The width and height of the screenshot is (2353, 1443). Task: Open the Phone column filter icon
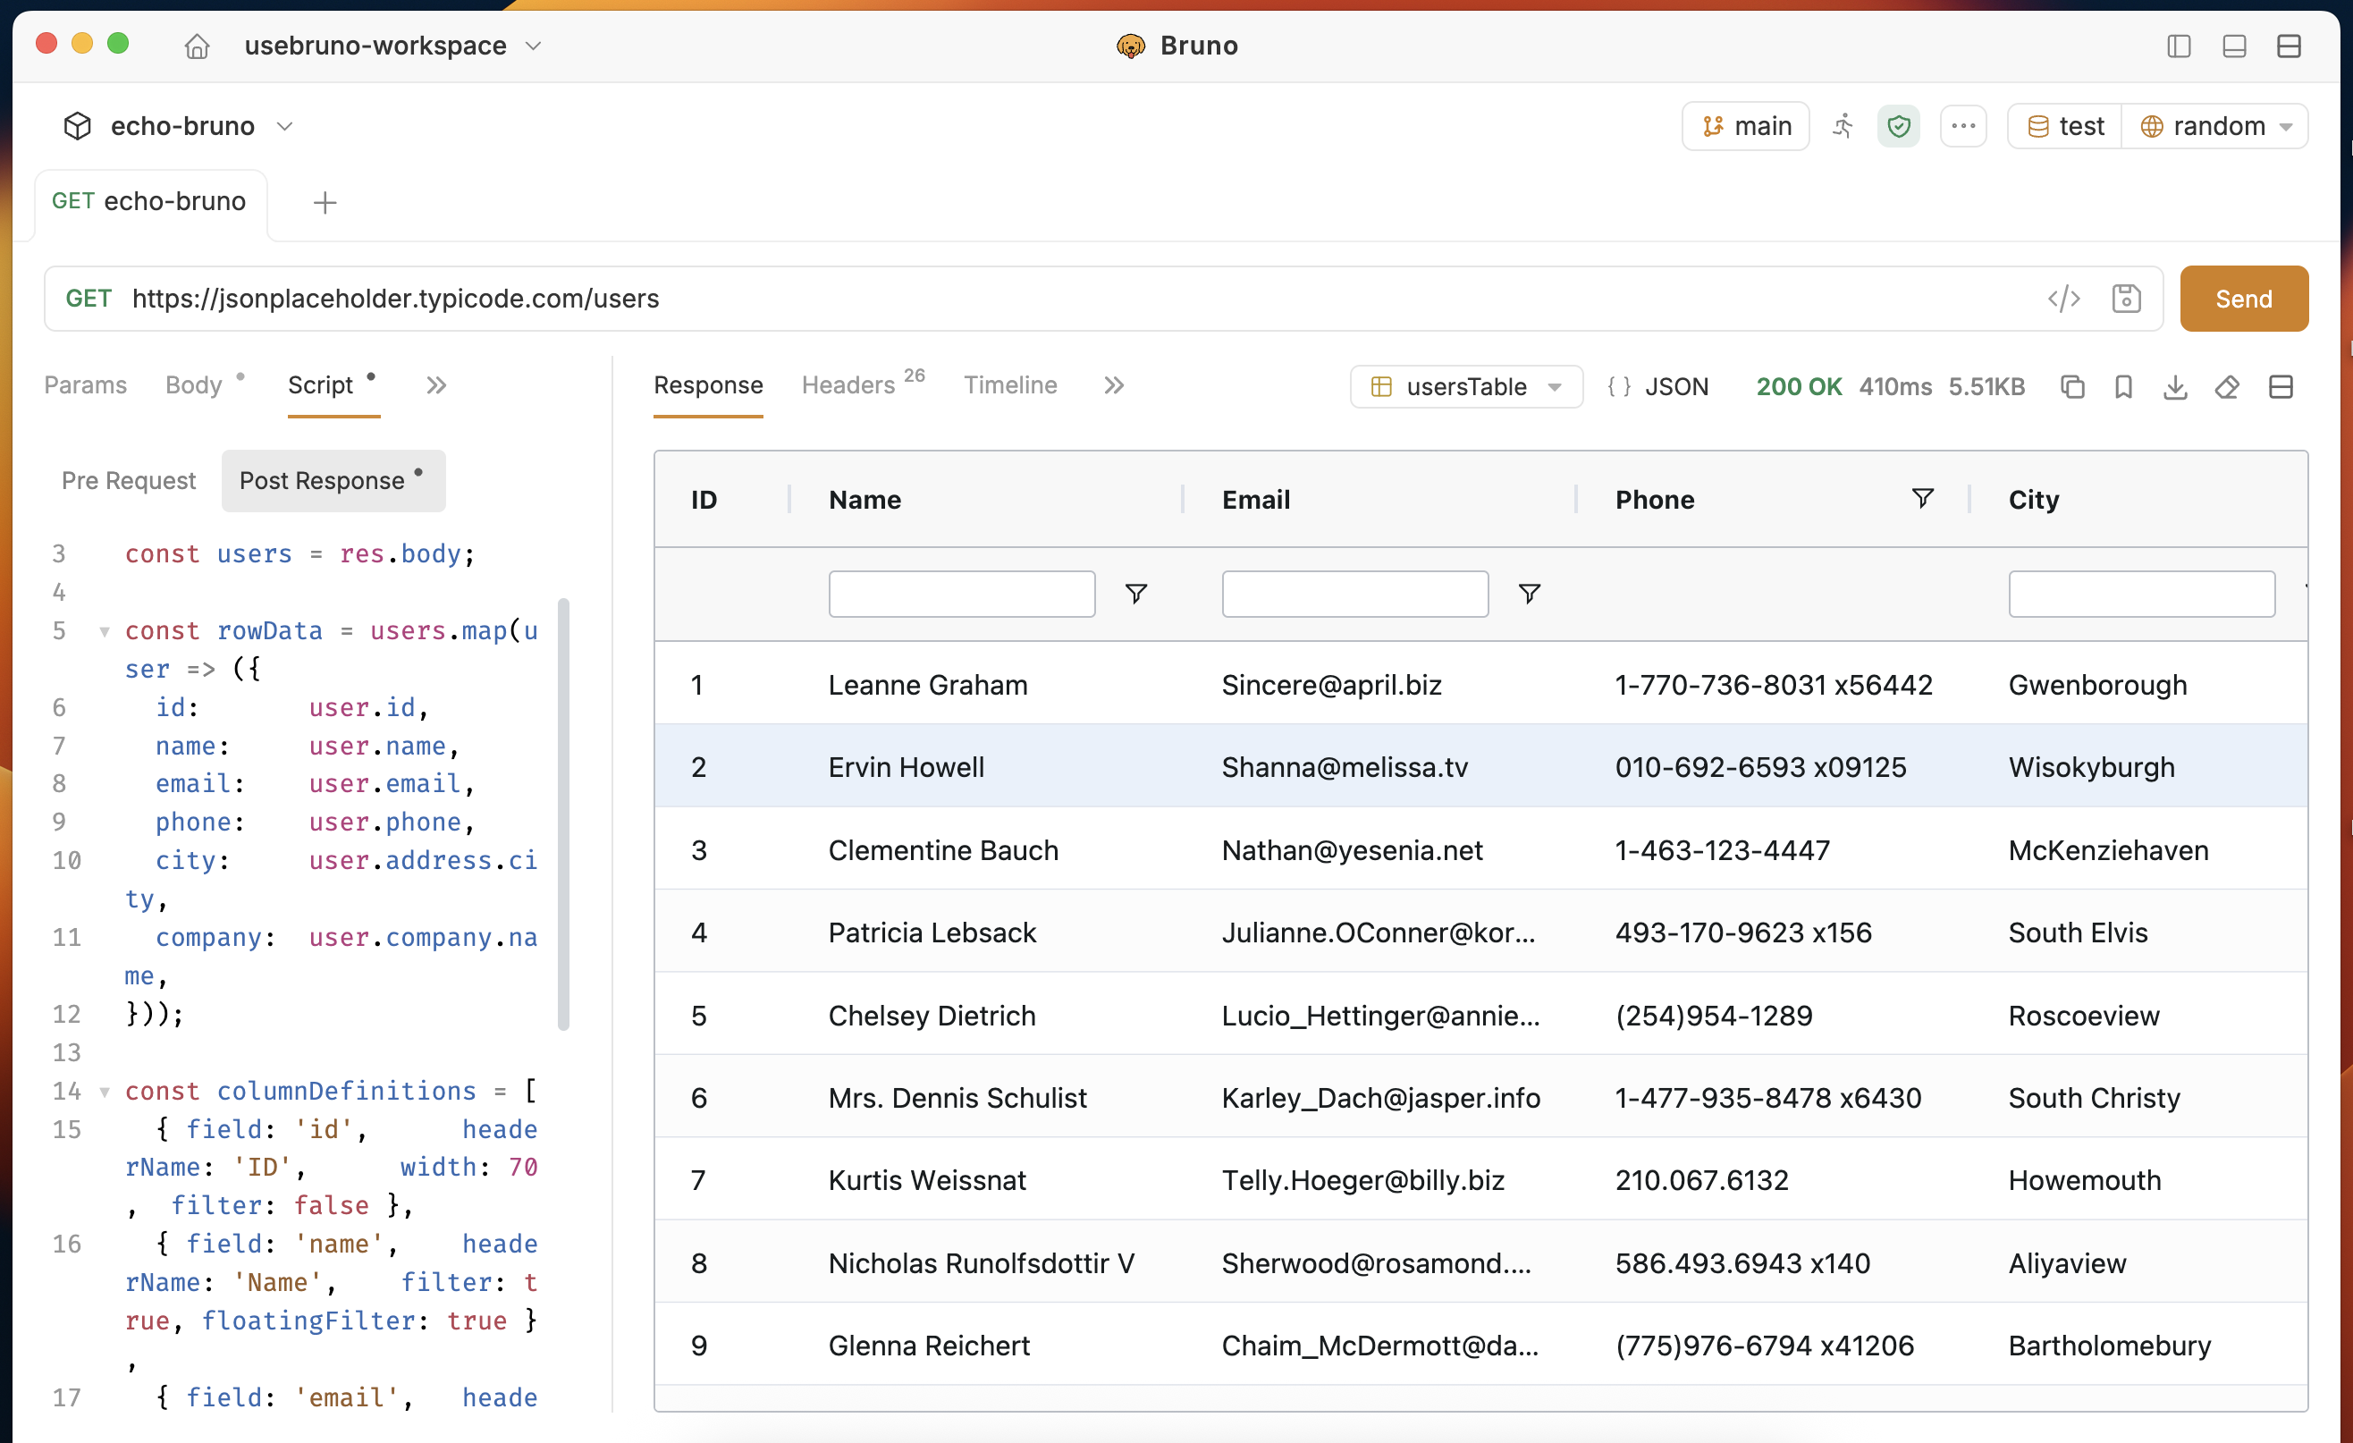[1923, 499]
